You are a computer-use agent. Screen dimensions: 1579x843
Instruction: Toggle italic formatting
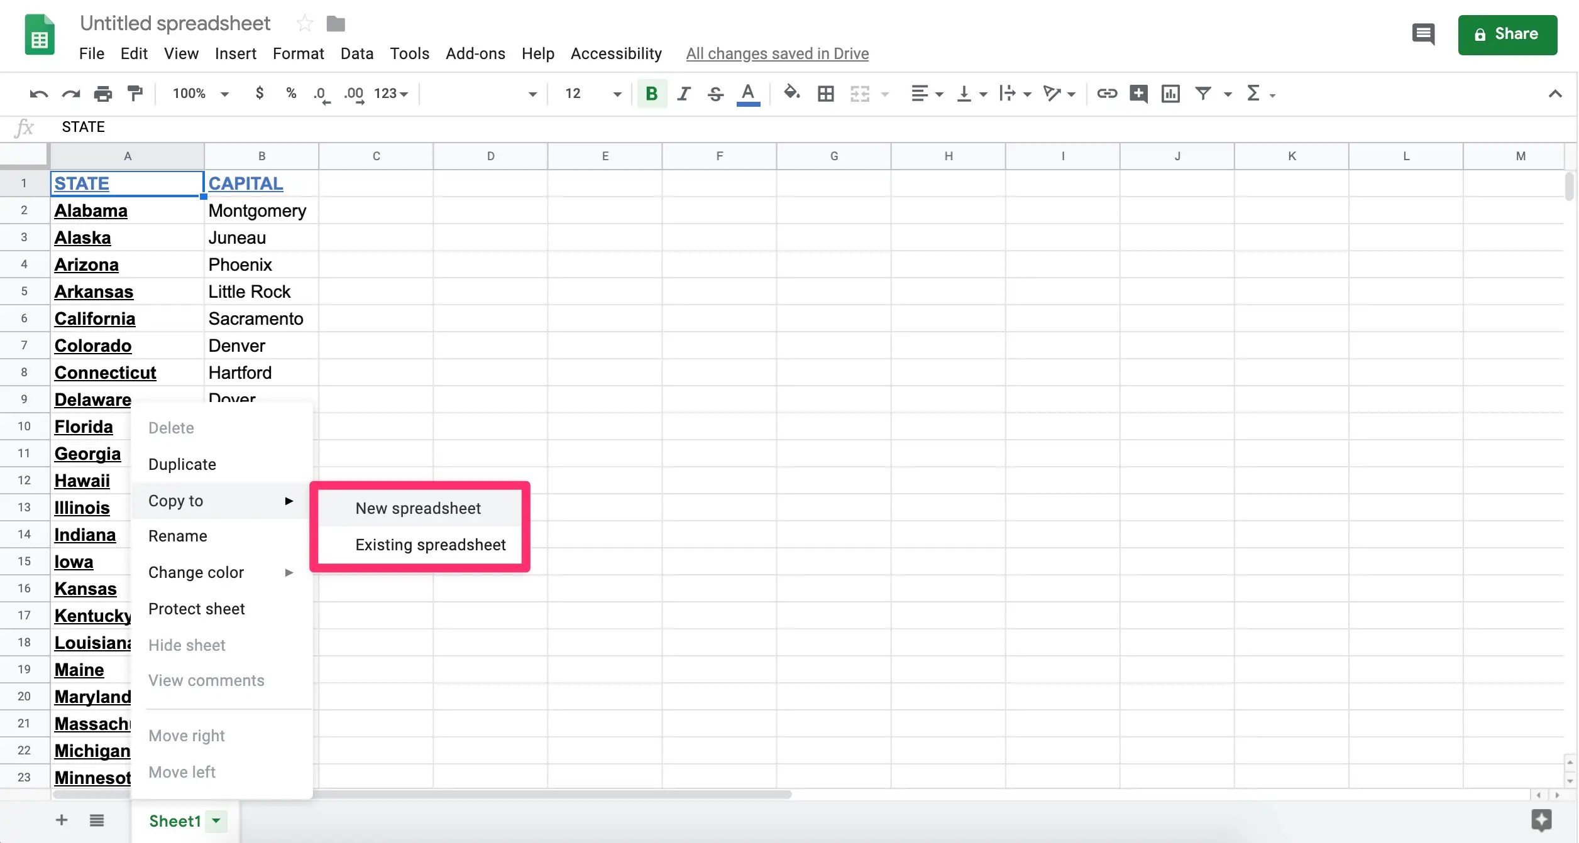coord(683,94)
